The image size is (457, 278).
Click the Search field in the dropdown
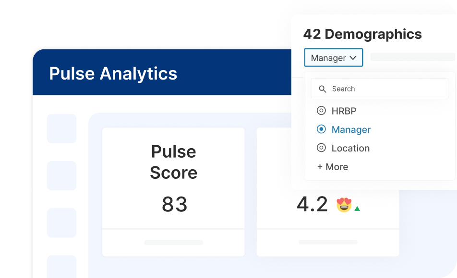tap(379, 89)
